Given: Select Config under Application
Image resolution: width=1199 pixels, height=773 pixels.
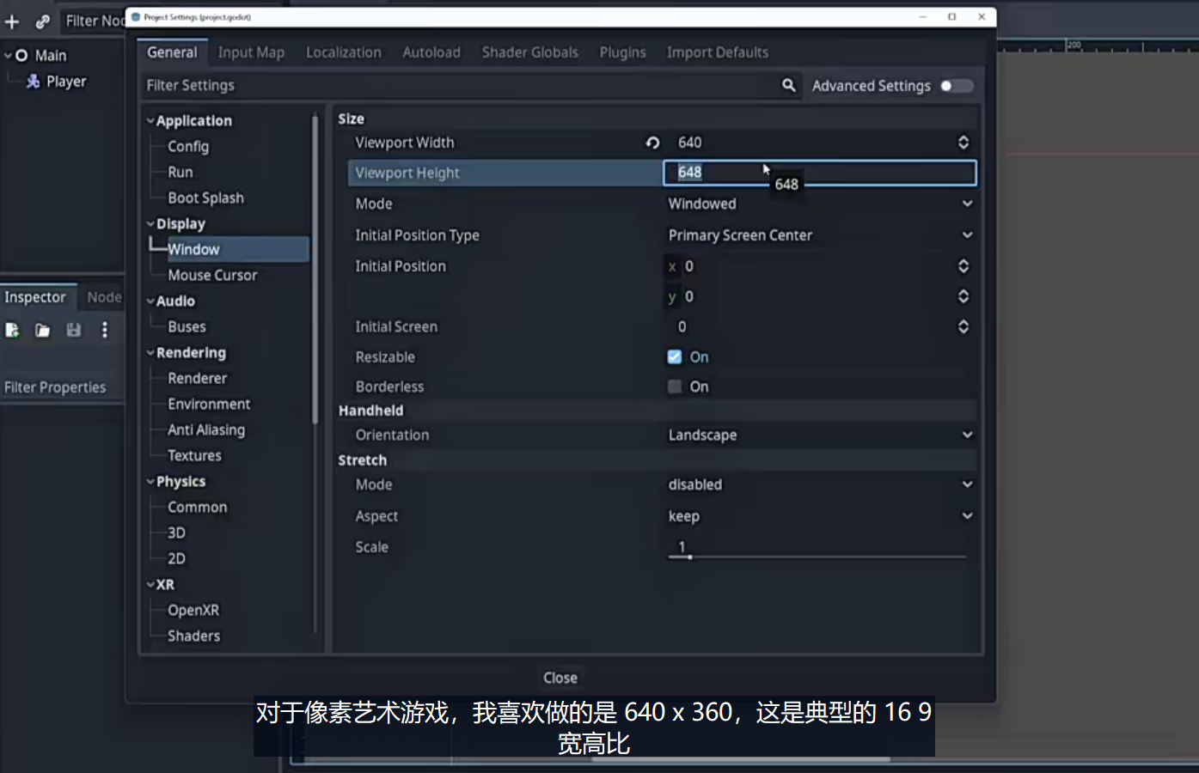Looking at the screenshot, I should point(188,147).
